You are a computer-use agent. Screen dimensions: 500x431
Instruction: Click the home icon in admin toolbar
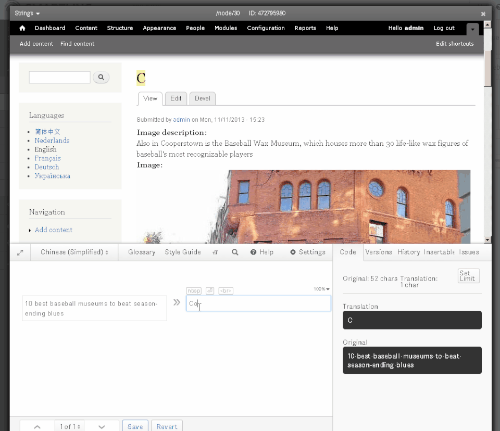tap(22, 28)
